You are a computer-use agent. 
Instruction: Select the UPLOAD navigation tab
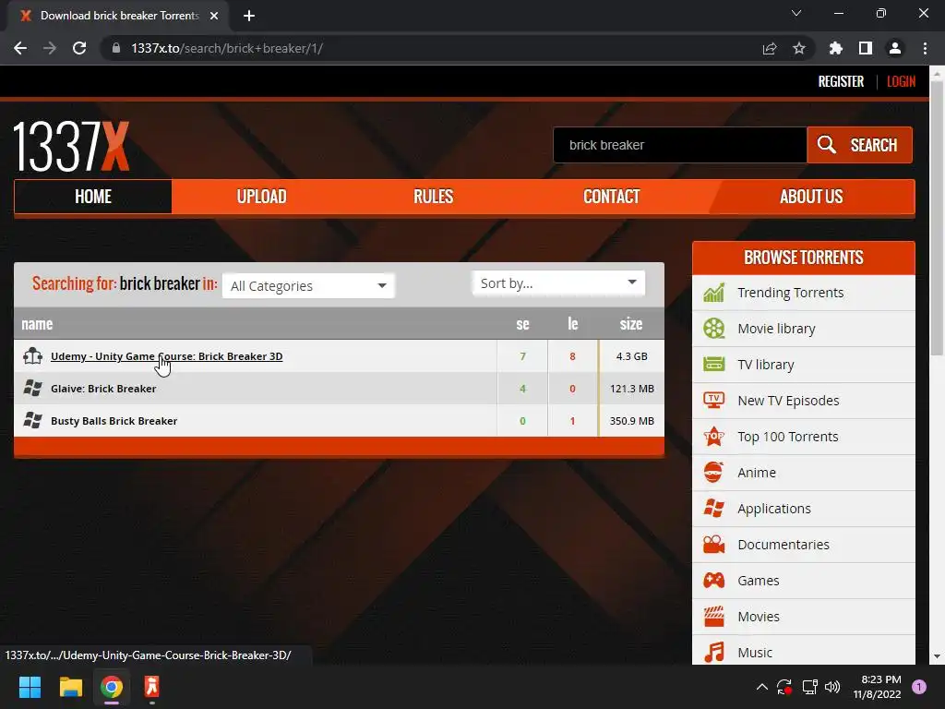click(x=261, y=197)
